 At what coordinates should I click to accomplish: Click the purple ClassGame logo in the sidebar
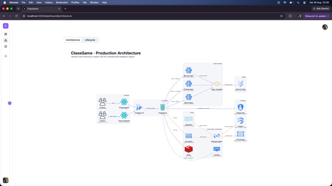[6, 26]
